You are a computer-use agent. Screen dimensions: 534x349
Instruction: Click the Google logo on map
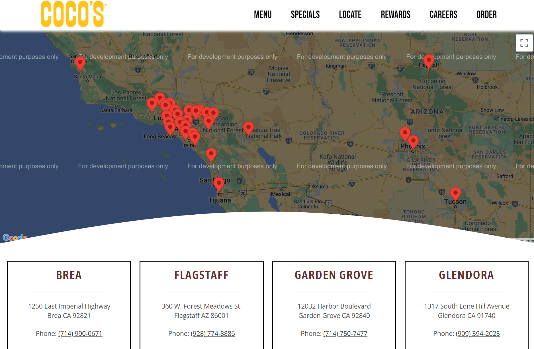click(x=15, y=237)
